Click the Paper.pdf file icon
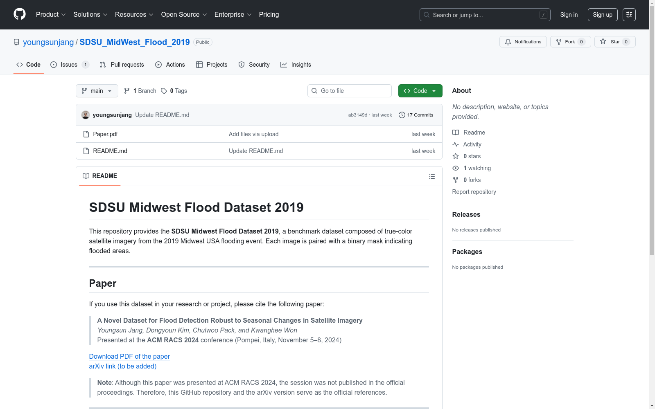 click(86, 134)
